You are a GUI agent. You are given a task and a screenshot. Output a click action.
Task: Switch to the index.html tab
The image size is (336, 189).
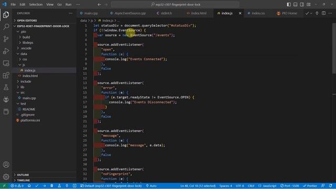click(198, 13)
